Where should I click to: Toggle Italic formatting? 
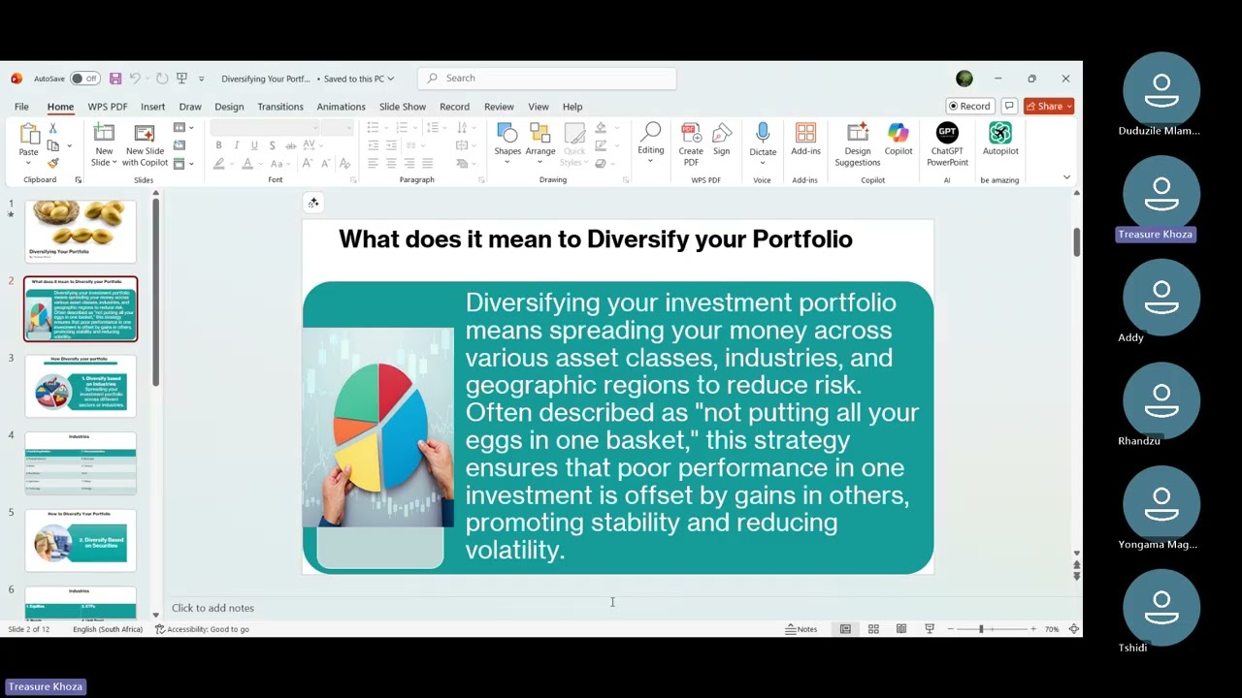coord(236,145)
